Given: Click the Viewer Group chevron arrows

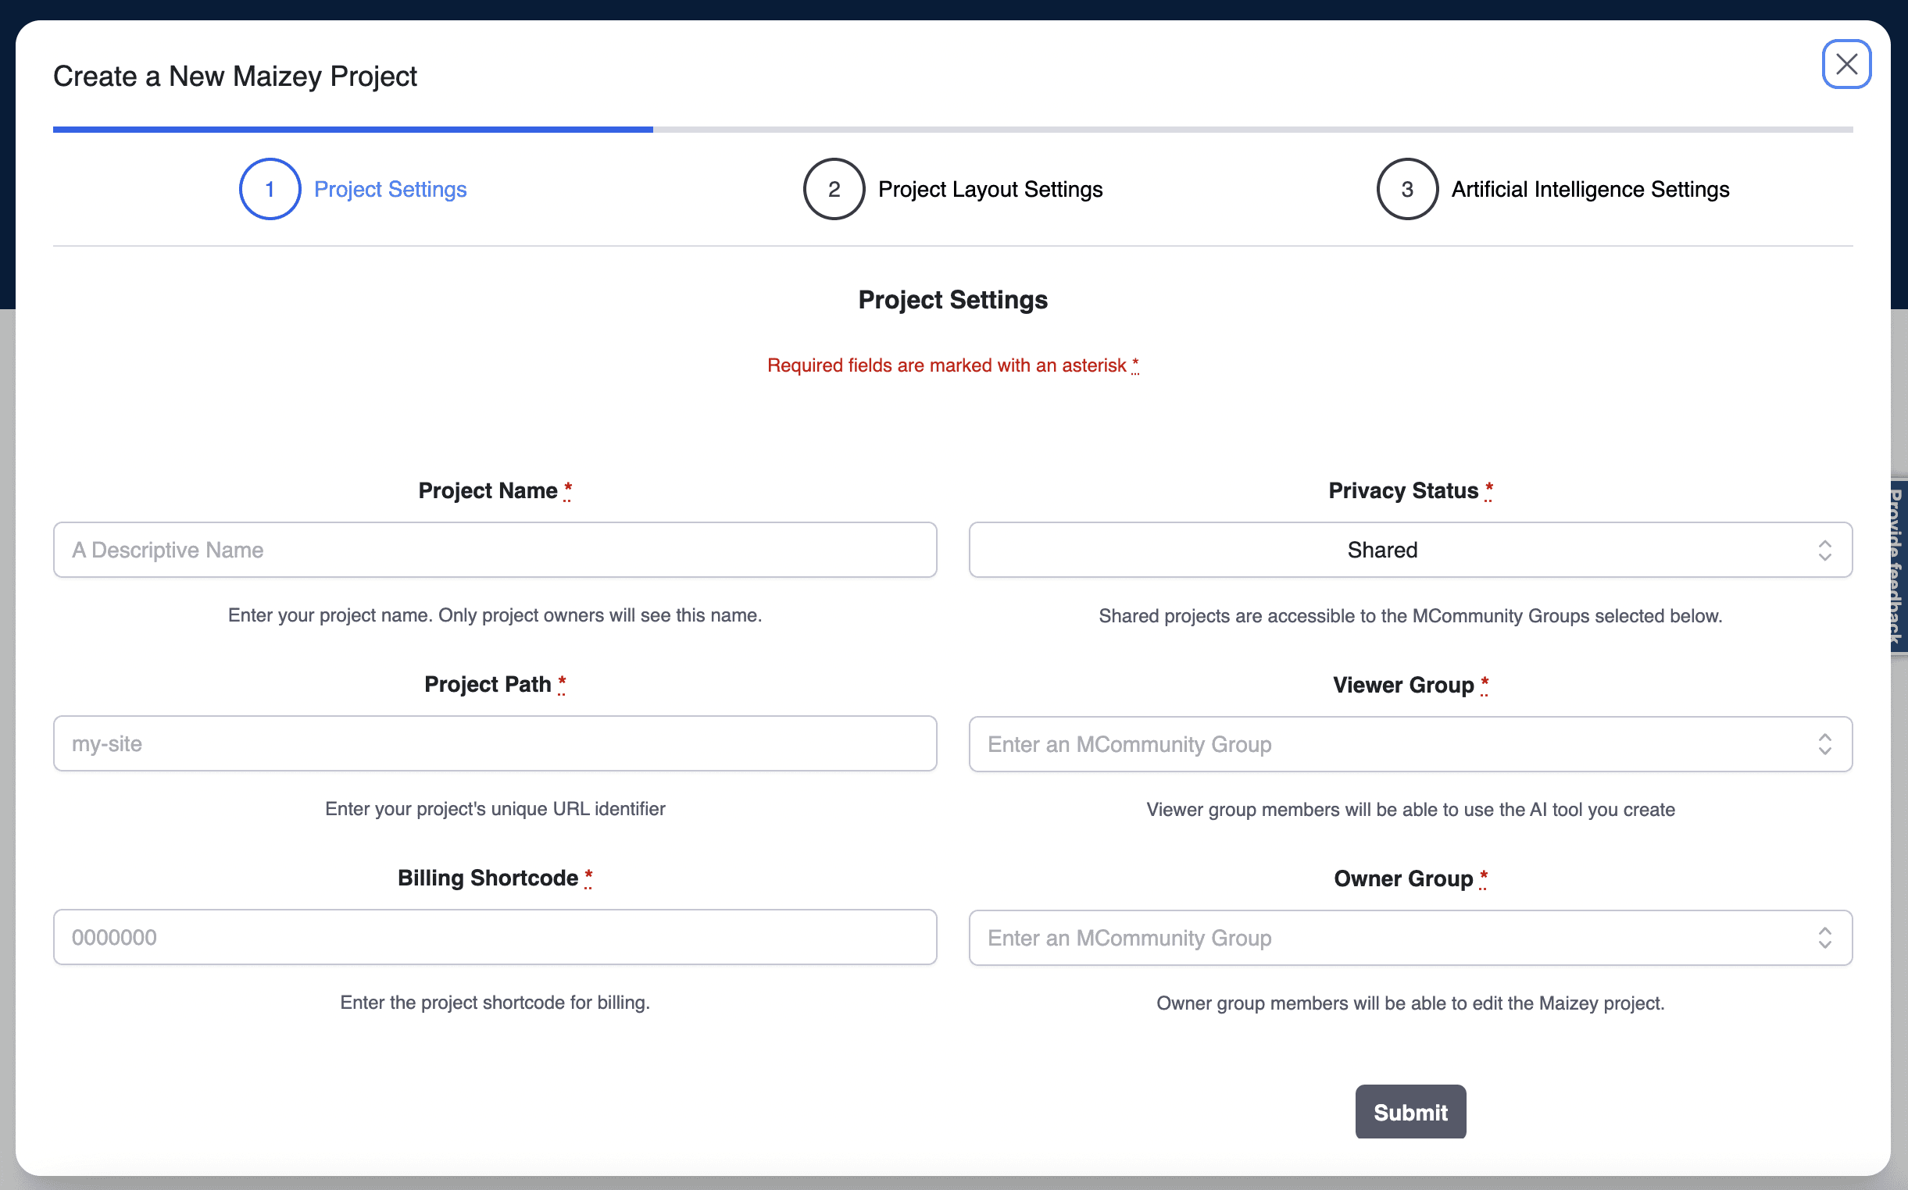Looking at the screenshot, I should pyautogui.click(x=1824, y=743).
